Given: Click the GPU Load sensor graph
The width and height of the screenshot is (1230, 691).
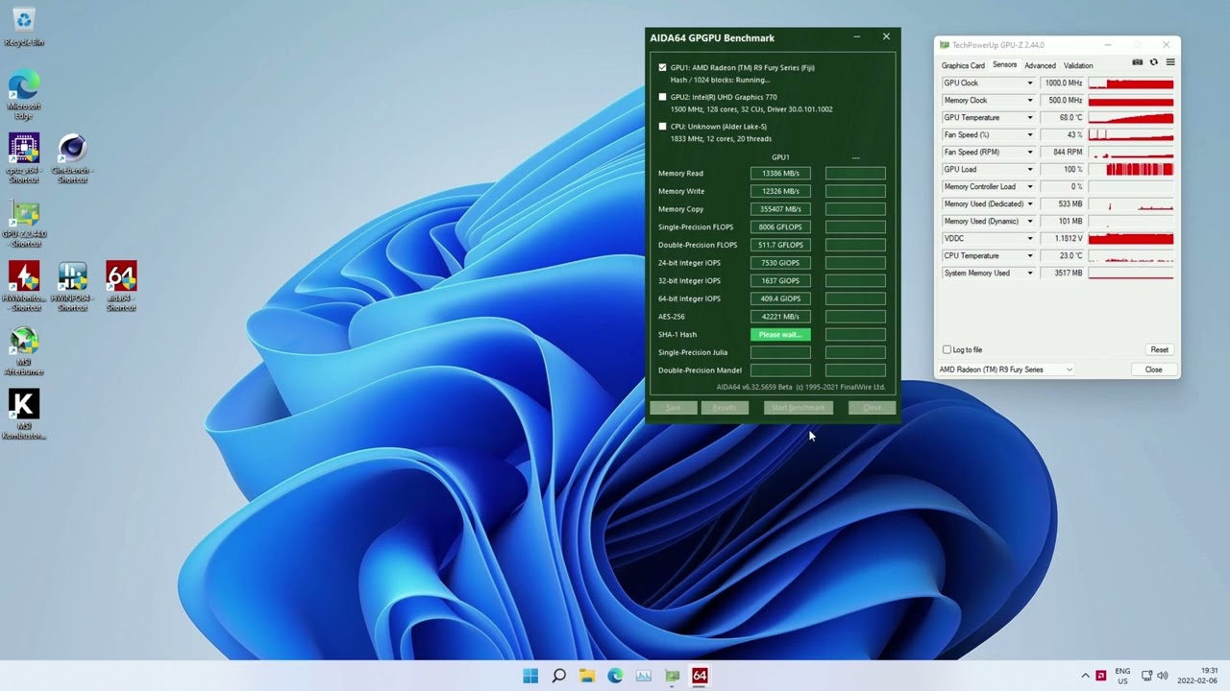Looking at the screenshot, I should point(1131,170).
